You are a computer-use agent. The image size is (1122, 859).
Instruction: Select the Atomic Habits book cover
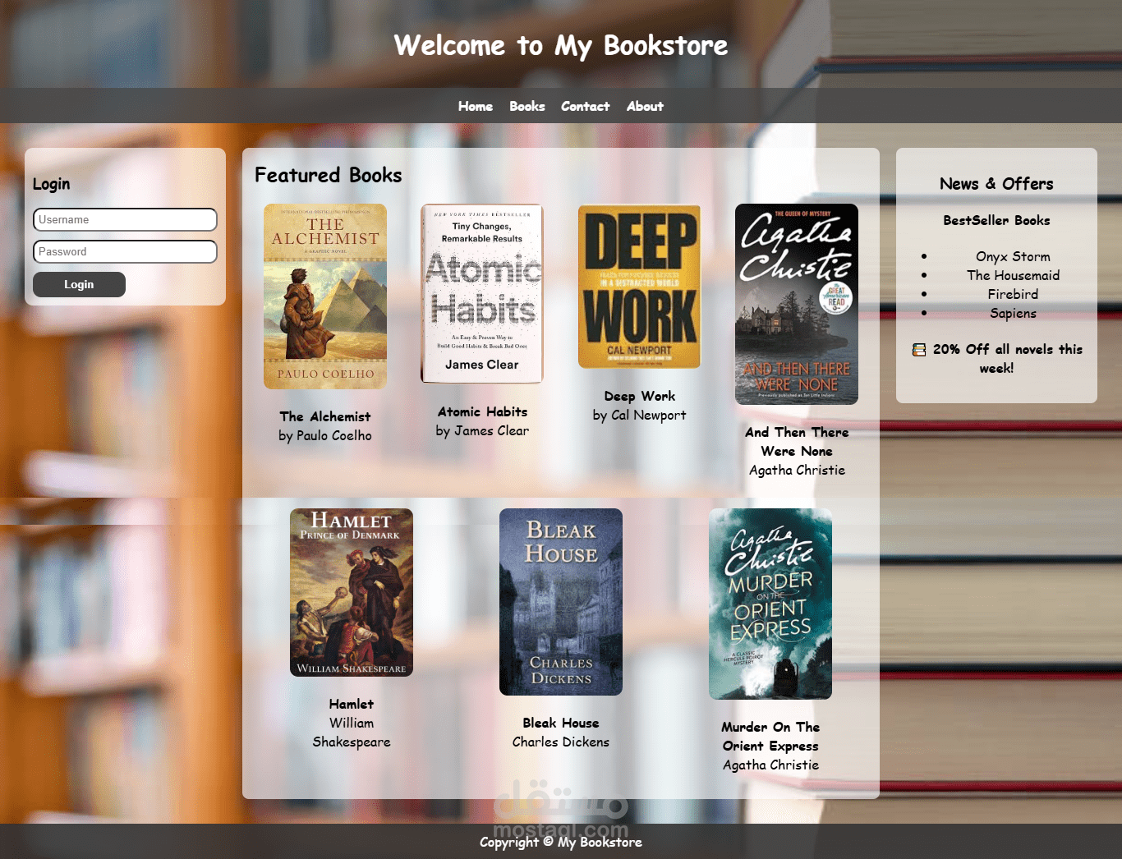tap(482, 294)
